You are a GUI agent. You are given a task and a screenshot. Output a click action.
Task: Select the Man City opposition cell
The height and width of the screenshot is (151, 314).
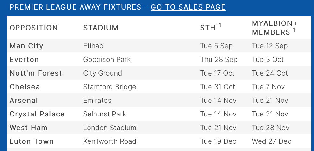pyautogui.click(x=26, y=46)
